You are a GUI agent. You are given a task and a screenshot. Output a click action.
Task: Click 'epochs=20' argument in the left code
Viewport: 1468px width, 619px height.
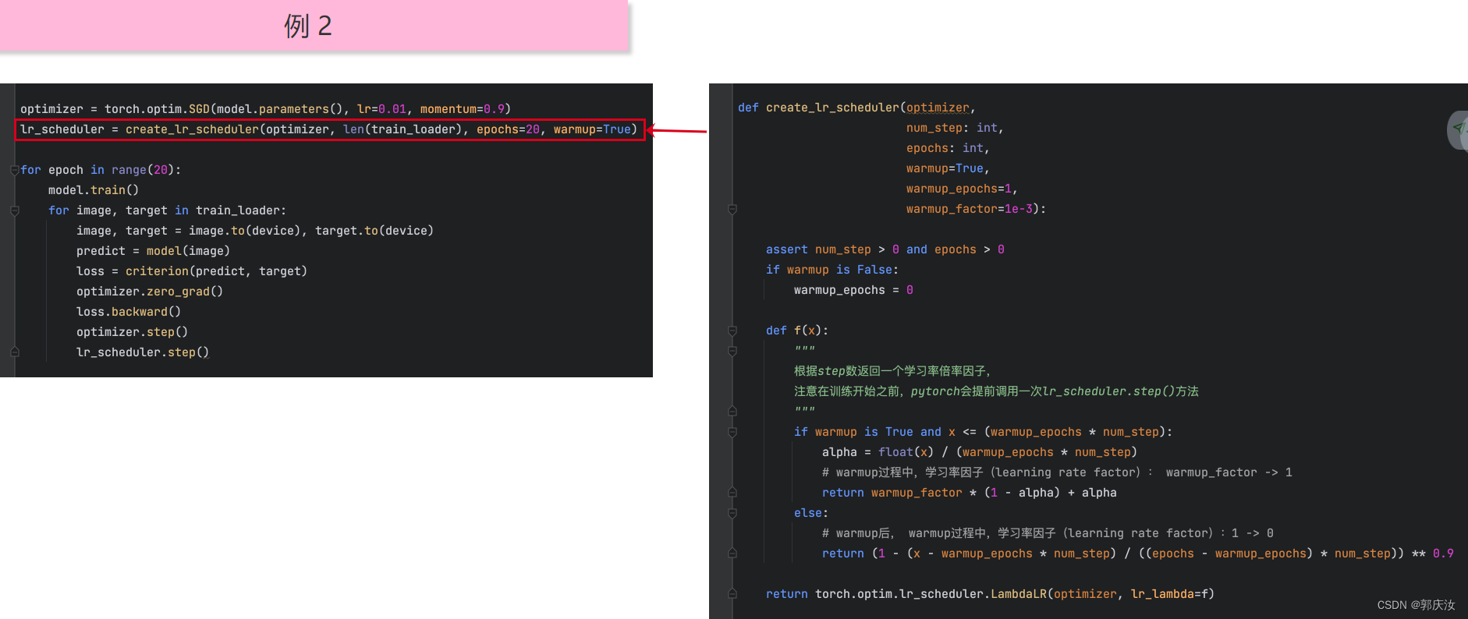pyautogui.click(x=508, y=129)
